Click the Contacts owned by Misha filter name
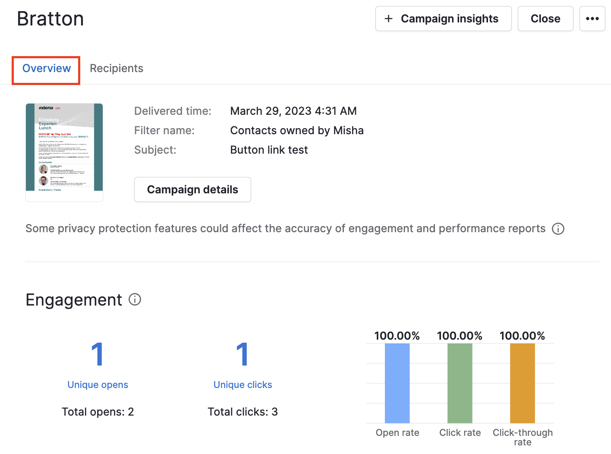 (x=297, y=130)
